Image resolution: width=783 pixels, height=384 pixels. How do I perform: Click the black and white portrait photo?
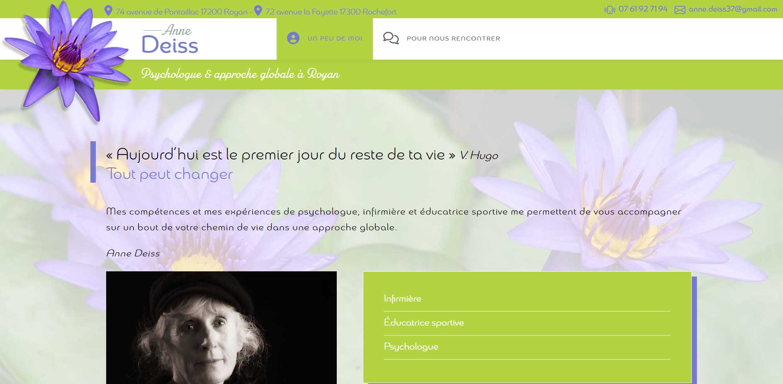221,328
